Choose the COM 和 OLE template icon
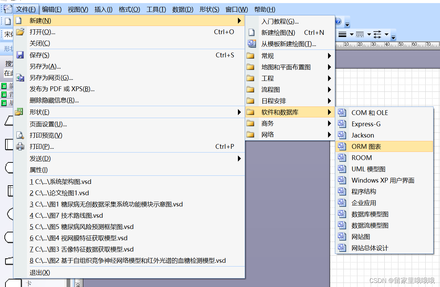Screen dimensions: 440x287 click(x=342, y=113)
